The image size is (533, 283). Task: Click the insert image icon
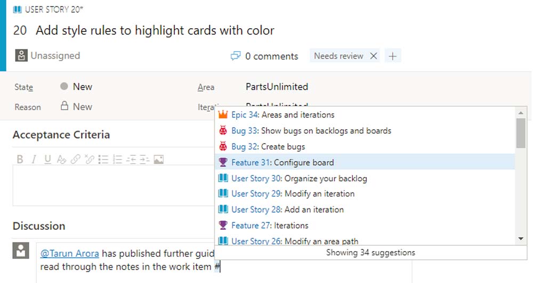click(x=158, y=159)
